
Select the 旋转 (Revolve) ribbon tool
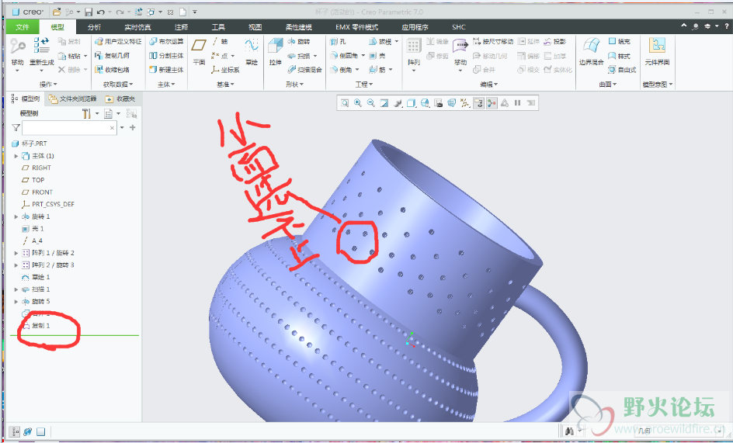pyautogui.click(x=299, y=42)
